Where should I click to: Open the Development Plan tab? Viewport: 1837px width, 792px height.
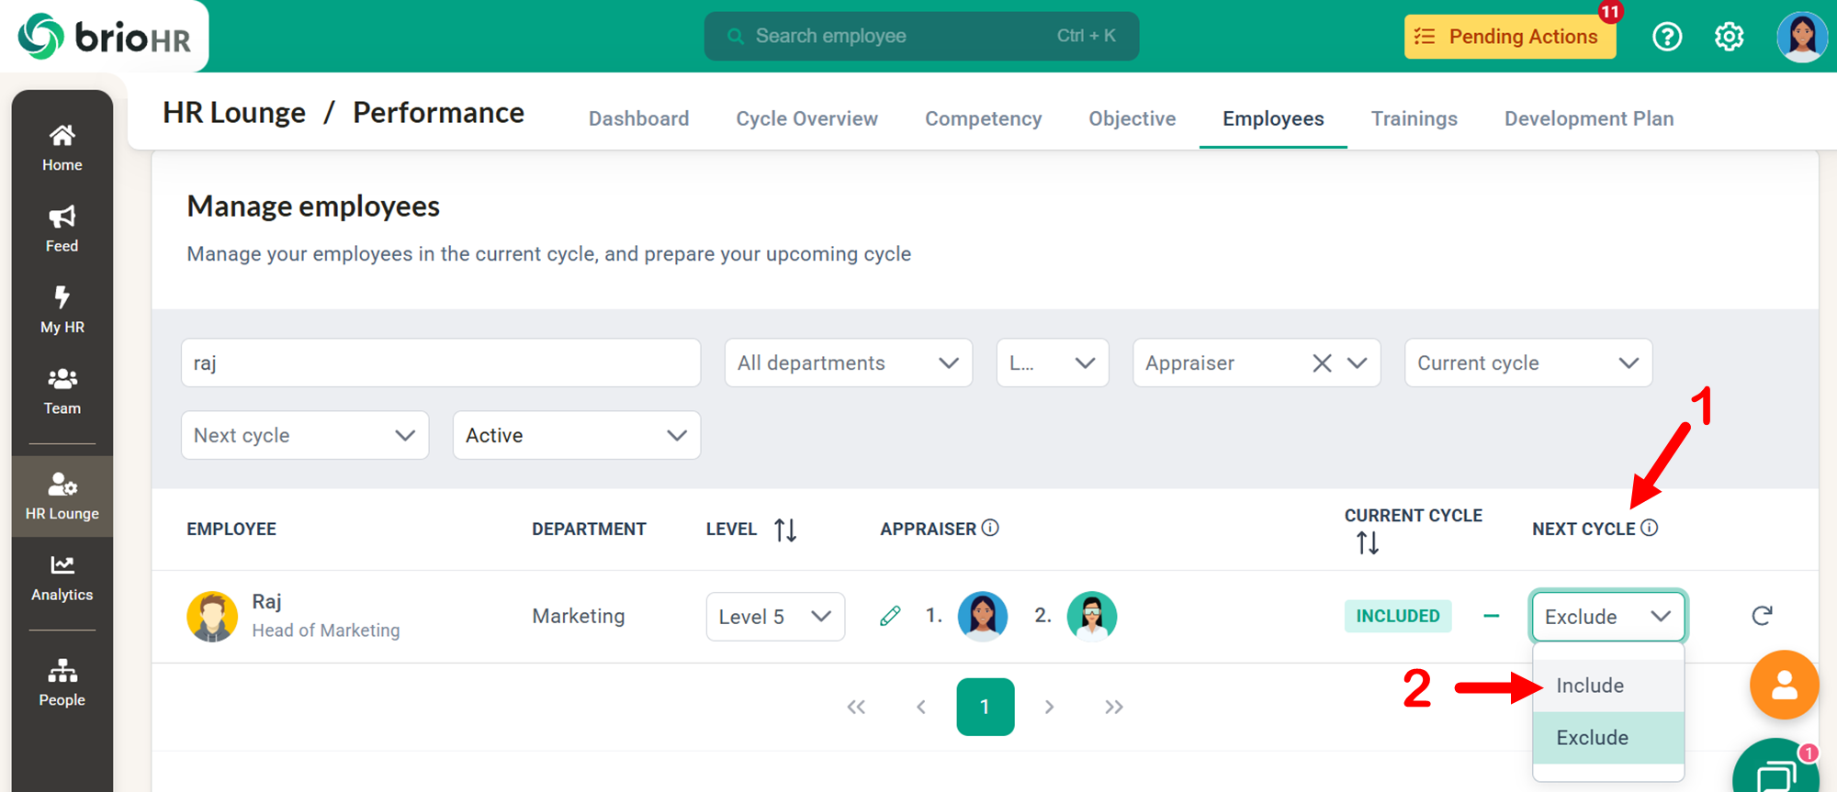1588,119
